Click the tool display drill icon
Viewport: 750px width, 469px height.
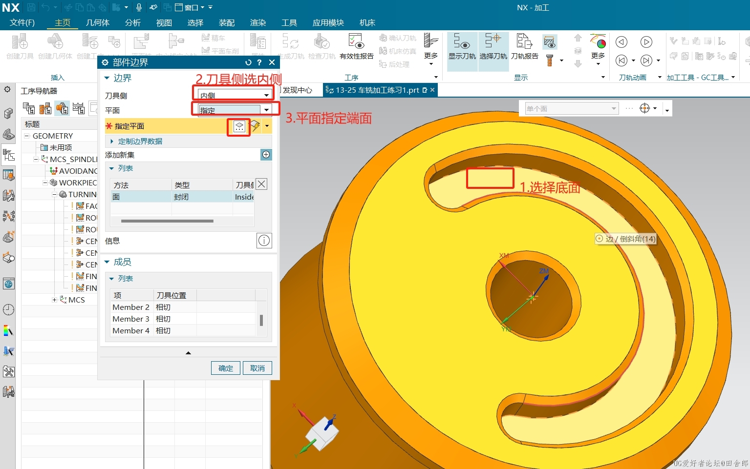(550, 61)
